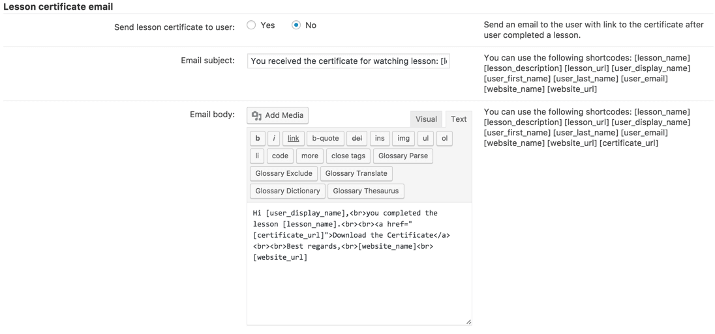Switch to the Text editor tab
This screenshot has height=334, width=715.
click(x=459, y=119)
